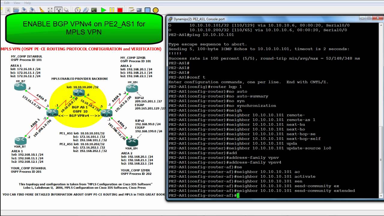Click the draw rectangle icon
Viewport: 384px width, 216px height.
[x=147, y=10]
